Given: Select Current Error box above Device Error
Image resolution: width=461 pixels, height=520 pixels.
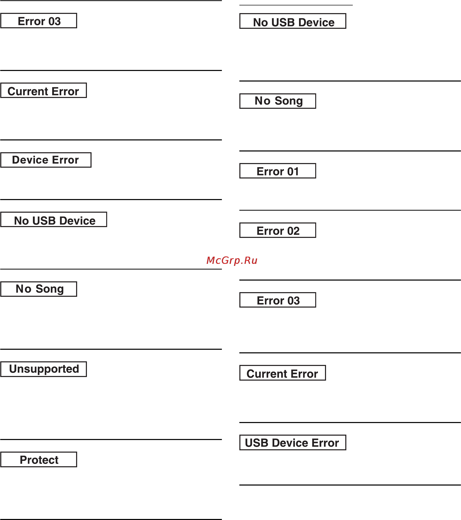Looking at the screenshot, I should point(43,90).
